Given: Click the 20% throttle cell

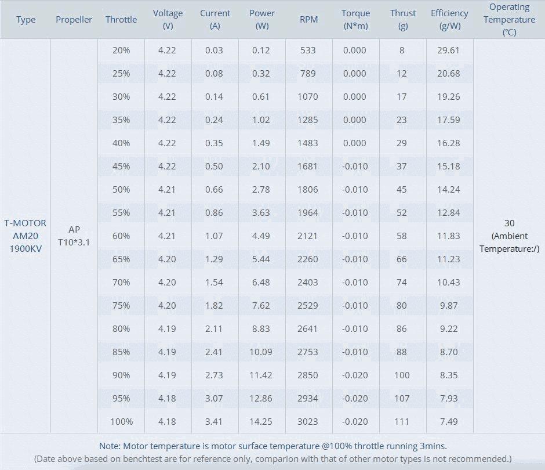Looking at the screenshot, I should pyautogui.click(x=121, y=50).
